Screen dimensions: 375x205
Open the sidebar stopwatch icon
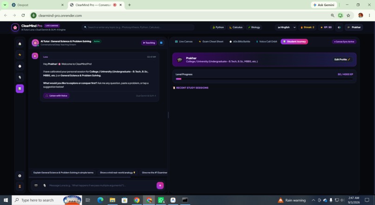(x=20, y=66)
